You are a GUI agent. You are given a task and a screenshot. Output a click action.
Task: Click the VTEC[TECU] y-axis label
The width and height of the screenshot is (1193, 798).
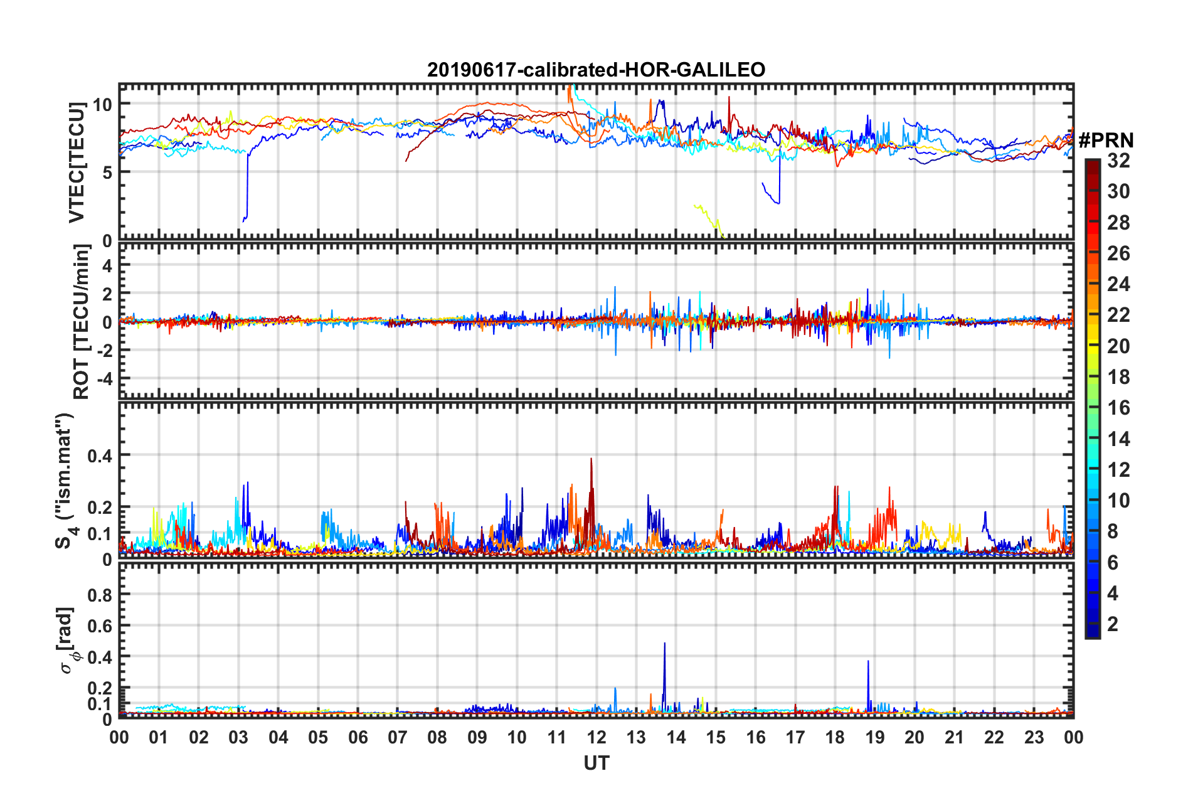(77, 162)
